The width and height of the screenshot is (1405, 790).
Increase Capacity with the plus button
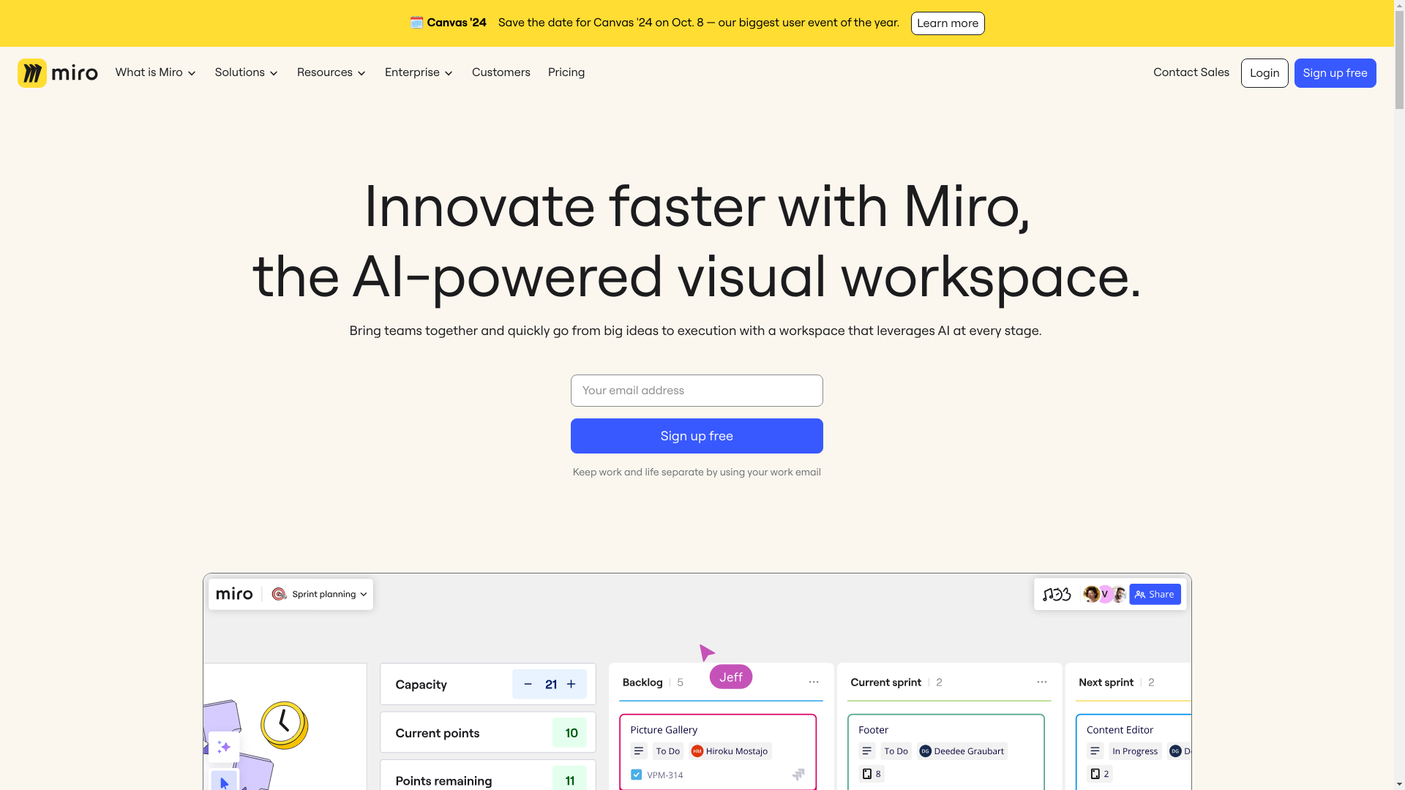pyautogui.click(x=571, y=685)
